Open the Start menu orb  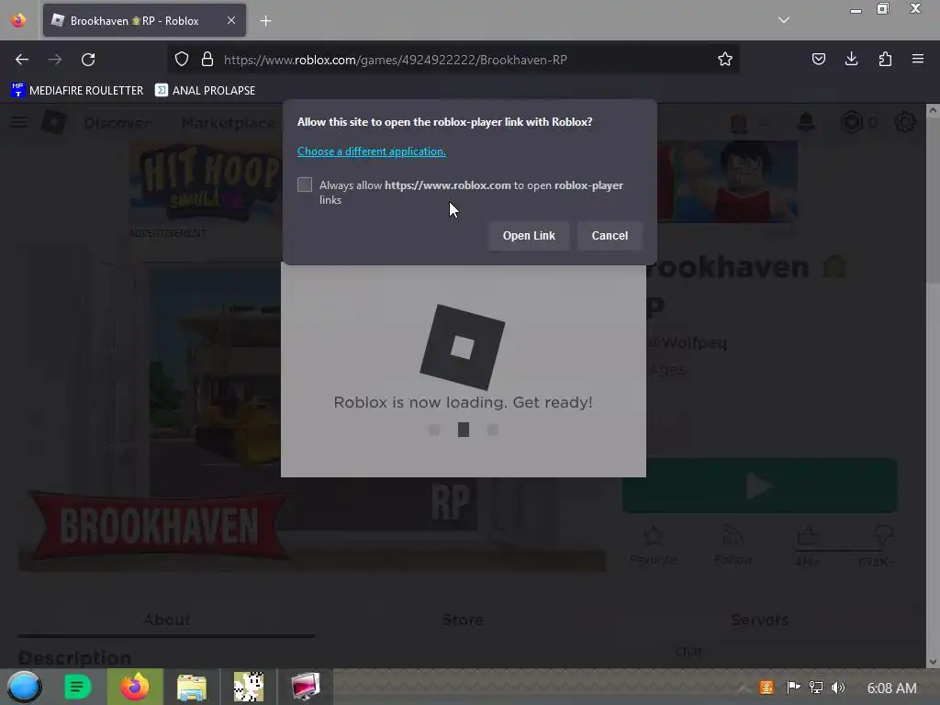tap(24, 687)
